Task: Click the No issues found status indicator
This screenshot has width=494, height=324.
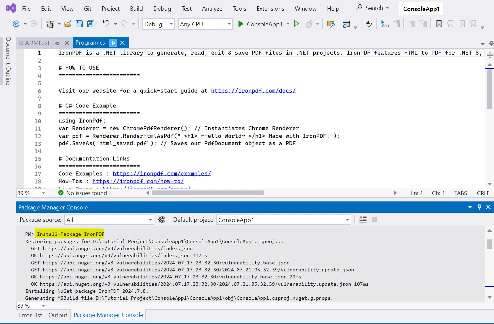Action: [83, 193]
